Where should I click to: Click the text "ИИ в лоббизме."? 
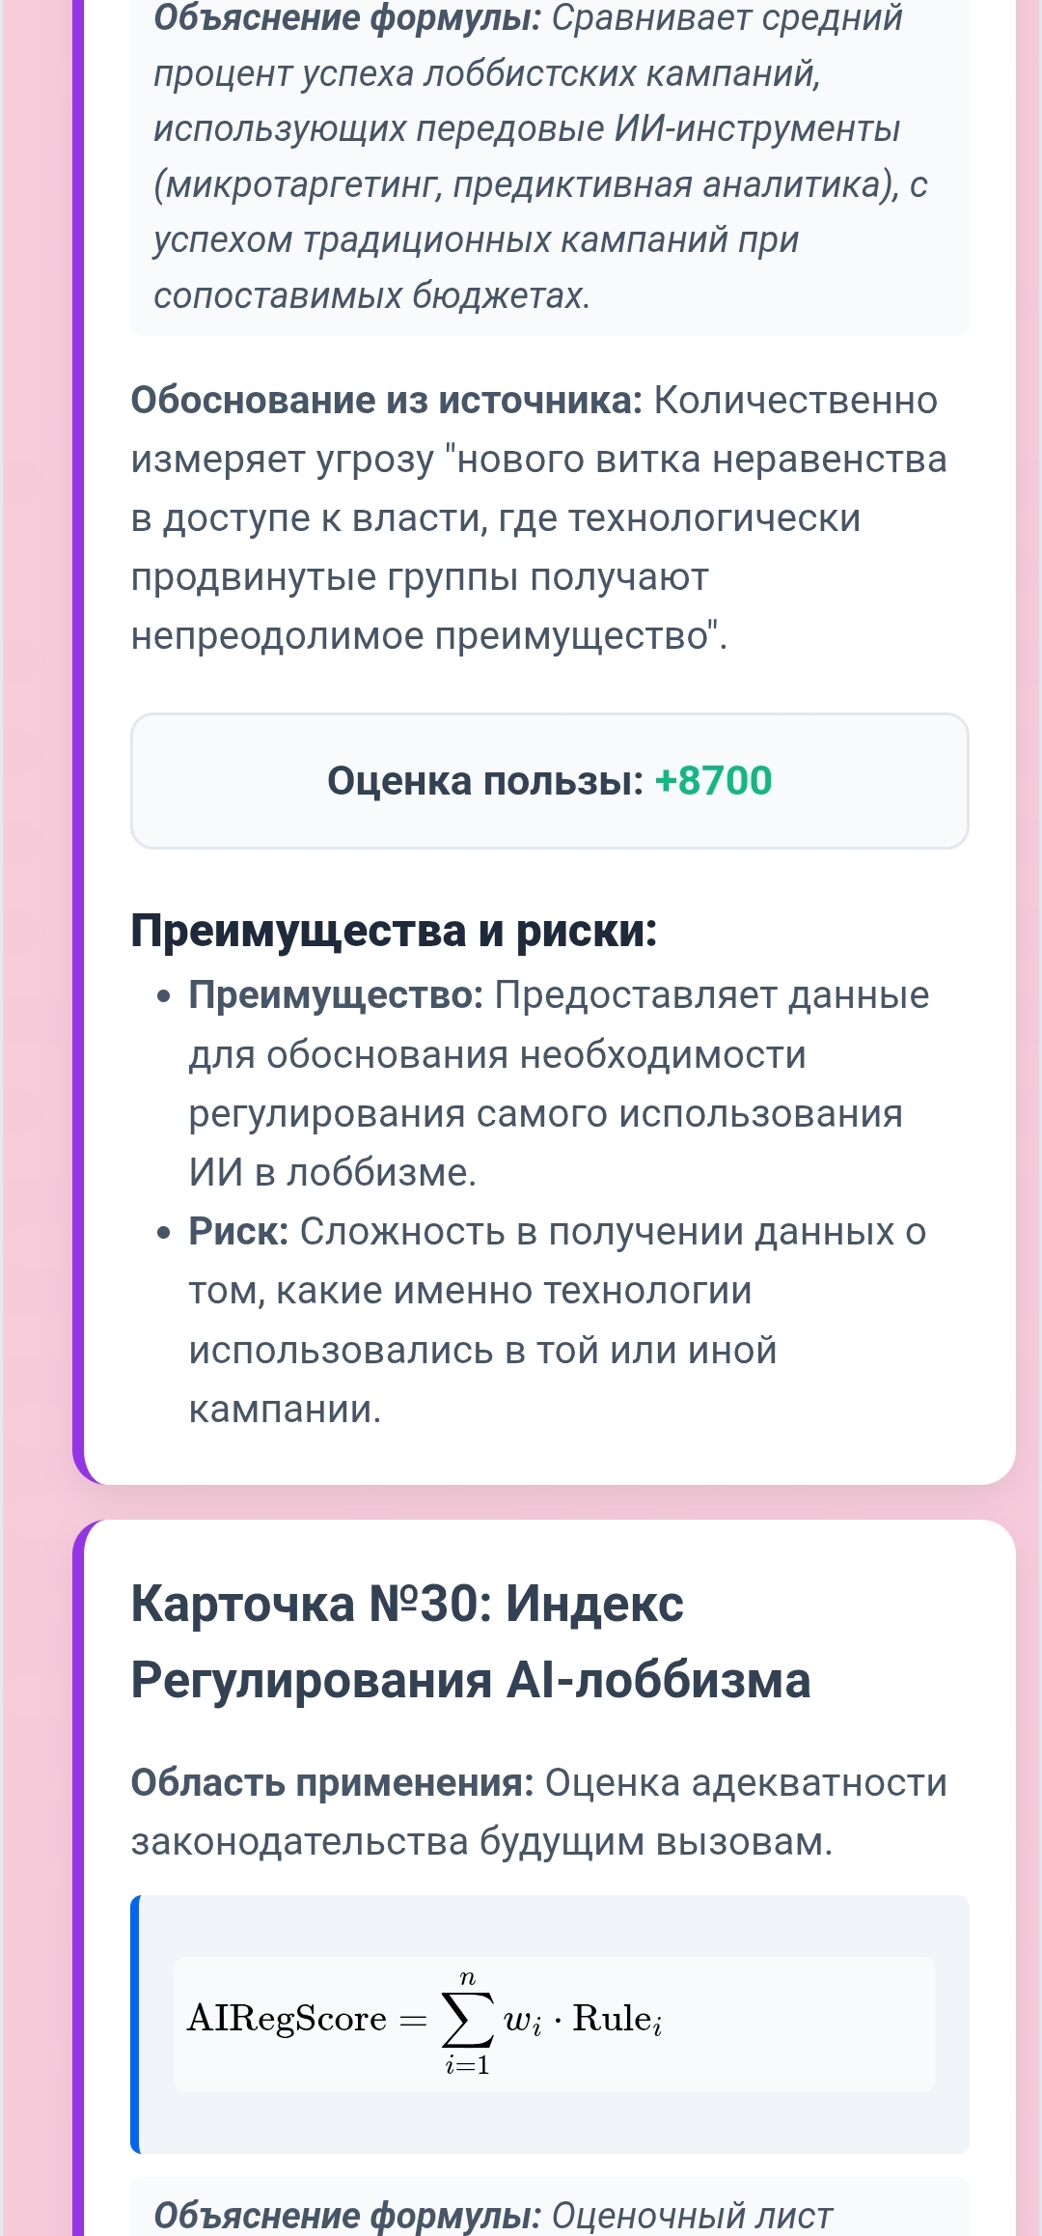coord(333,1173)
